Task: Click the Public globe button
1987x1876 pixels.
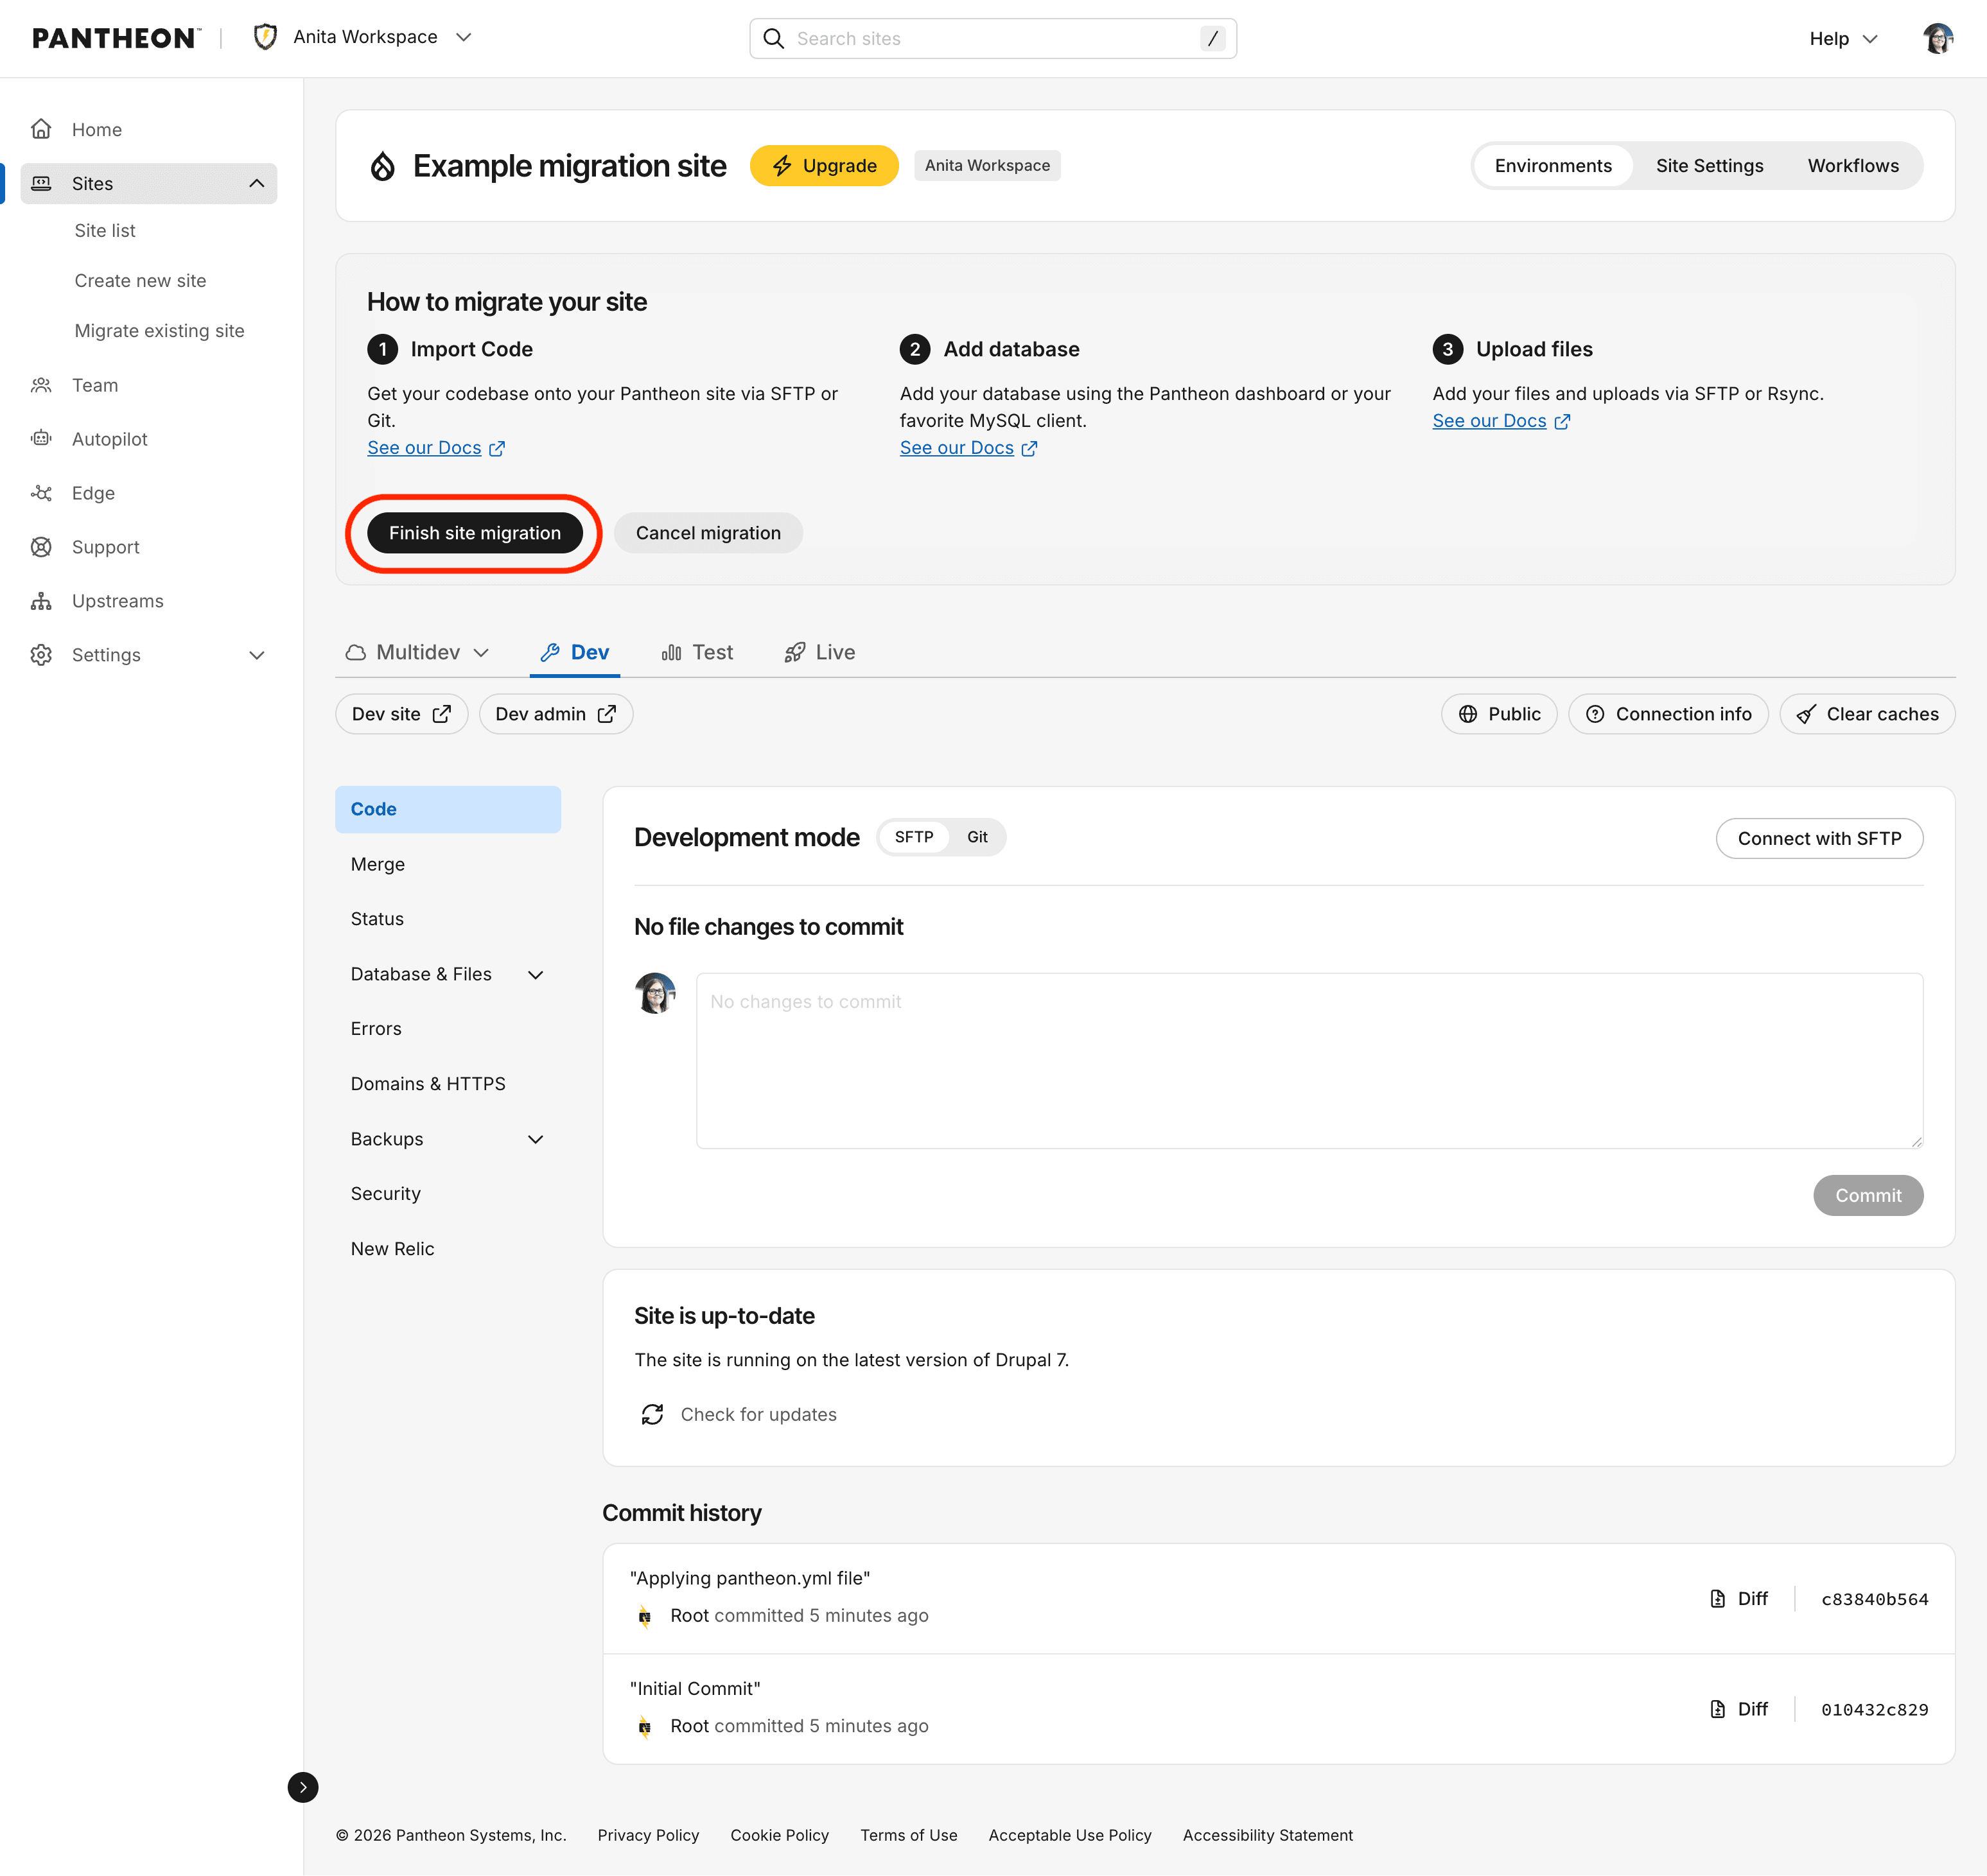Action: [1499, 714]
